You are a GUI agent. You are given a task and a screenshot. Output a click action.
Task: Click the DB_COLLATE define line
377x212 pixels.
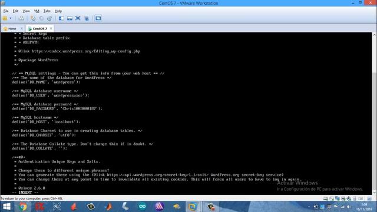(39, 148)
